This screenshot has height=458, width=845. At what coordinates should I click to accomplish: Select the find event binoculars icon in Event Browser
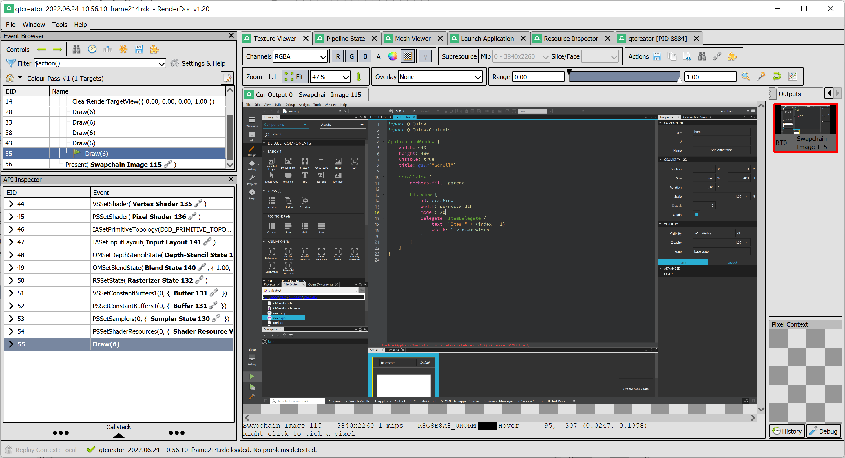pos(76,49)
